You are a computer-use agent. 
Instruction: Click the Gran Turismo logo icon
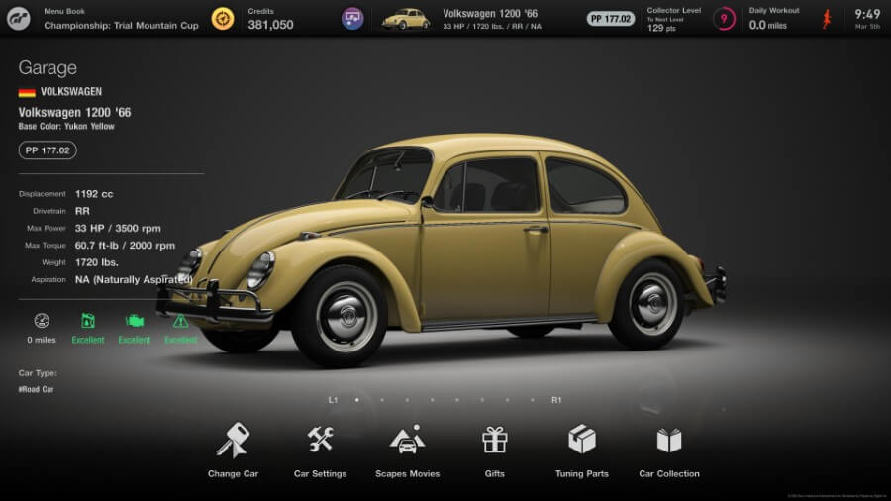pos(19,19)
